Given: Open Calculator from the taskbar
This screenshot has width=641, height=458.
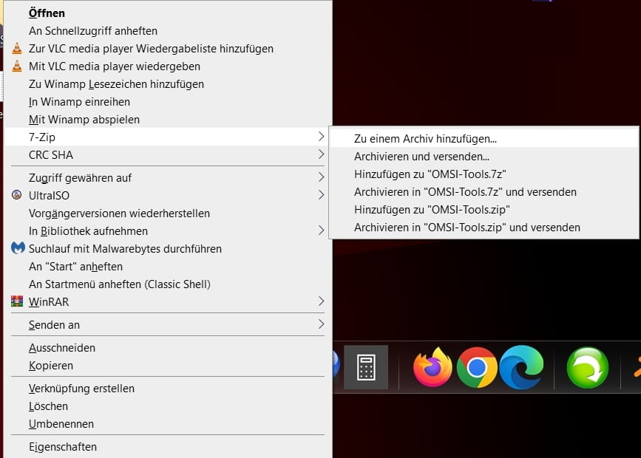Looking at the screenshot, I should pos(366,367).
